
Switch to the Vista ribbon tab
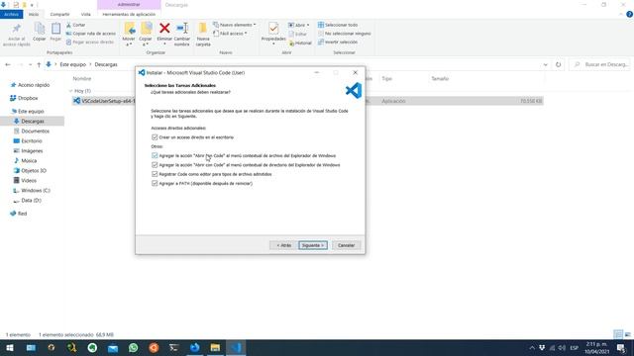click(x=86, y=14)
